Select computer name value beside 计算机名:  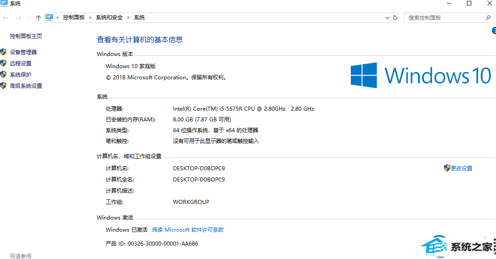pyautogui.click(x=199, y=168)
